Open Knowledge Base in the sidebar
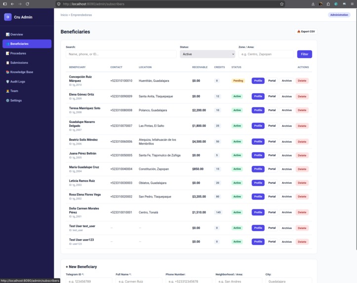The height and width of the screenshot is (283, 357). coord(27,72)
